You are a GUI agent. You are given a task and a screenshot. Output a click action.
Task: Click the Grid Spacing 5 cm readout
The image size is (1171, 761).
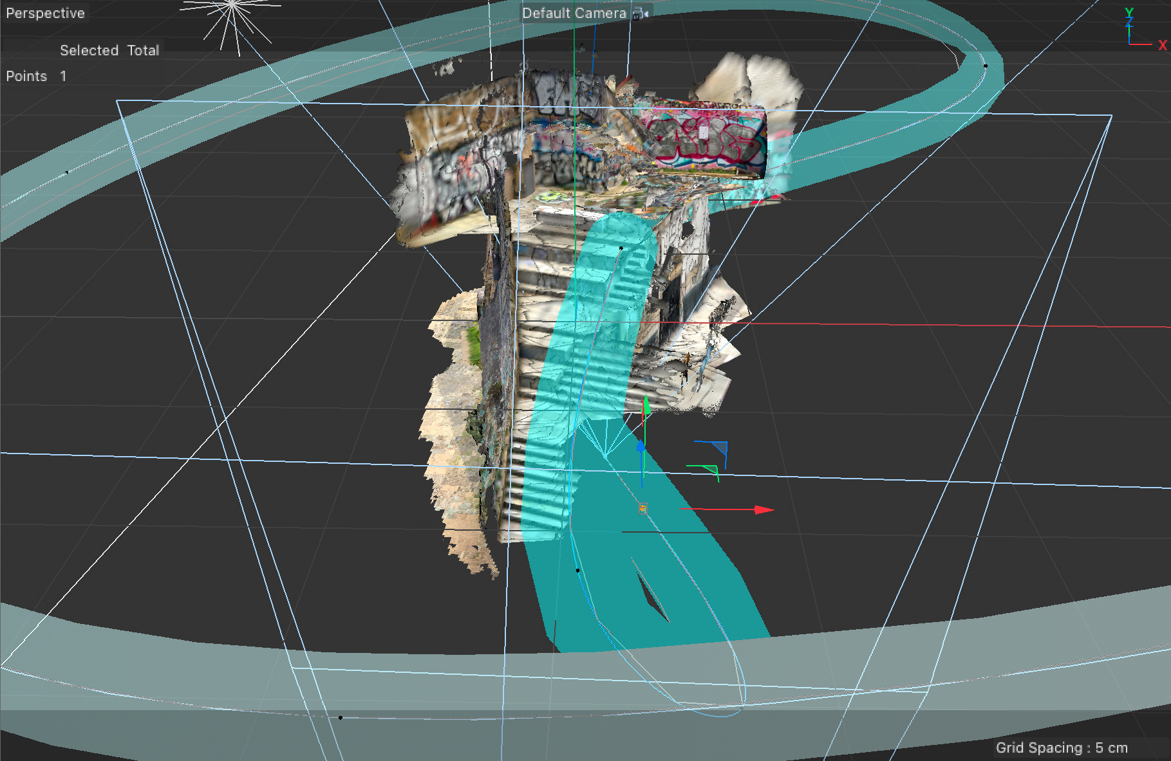pyautogui.click(x=1061, y=747)
